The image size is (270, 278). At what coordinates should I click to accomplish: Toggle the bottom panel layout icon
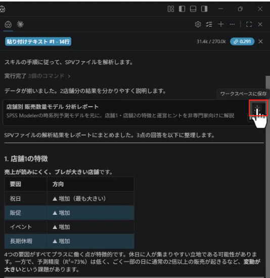click(193, 9)
